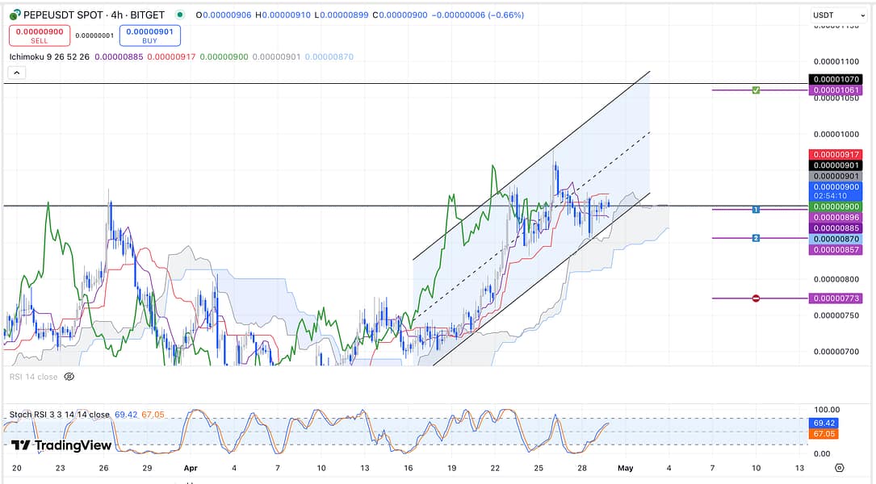Click the red stop-loss minus marker
The width and height of the screenshot is (876, 484).
(x=756, y=298)
